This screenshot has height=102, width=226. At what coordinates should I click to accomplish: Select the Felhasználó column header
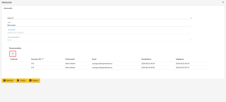click(x=70, y=59)
